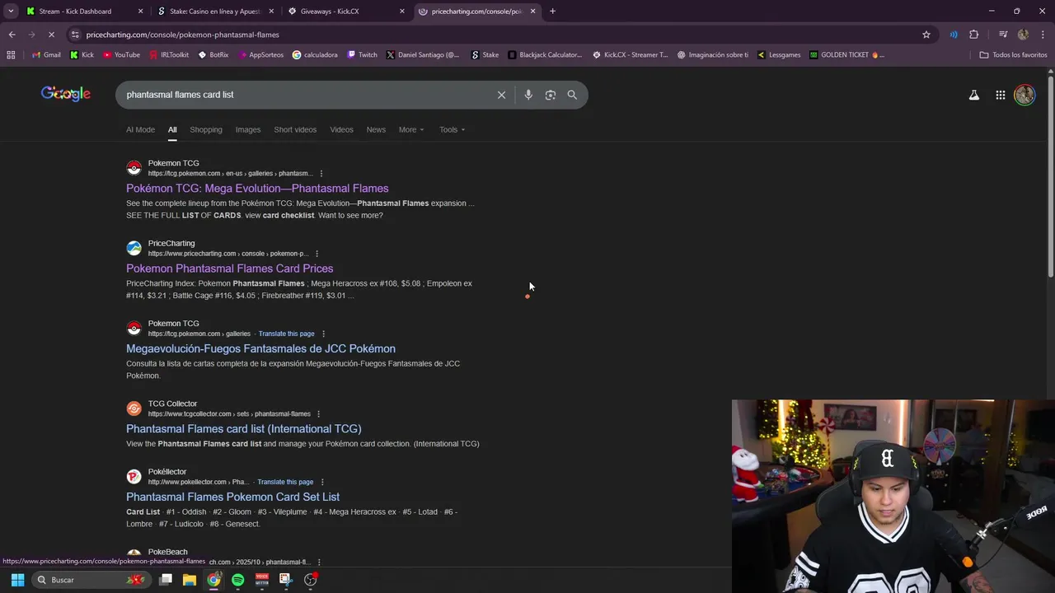The image size is (1055, 593).
Task: Open more options for PriceCharting result
Action: [316, 254]
